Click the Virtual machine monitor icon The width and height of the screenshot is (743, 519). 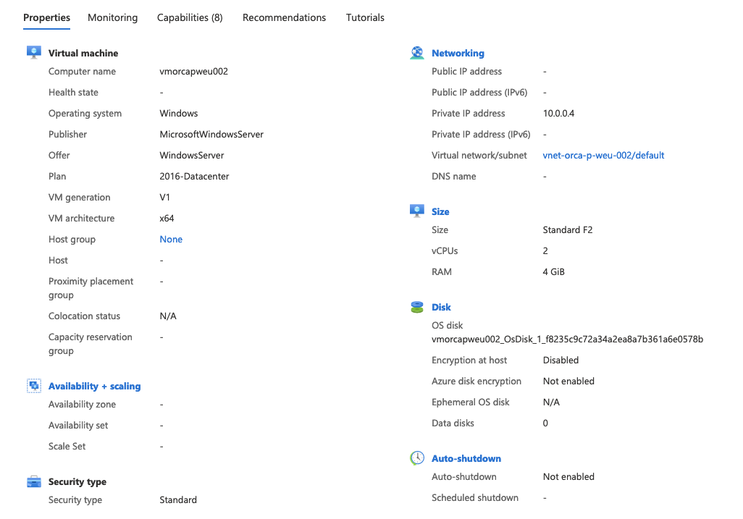(x=33, y=52)
